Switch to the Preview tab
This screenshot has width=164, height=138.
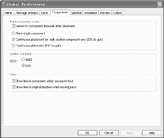pos(105,13)
